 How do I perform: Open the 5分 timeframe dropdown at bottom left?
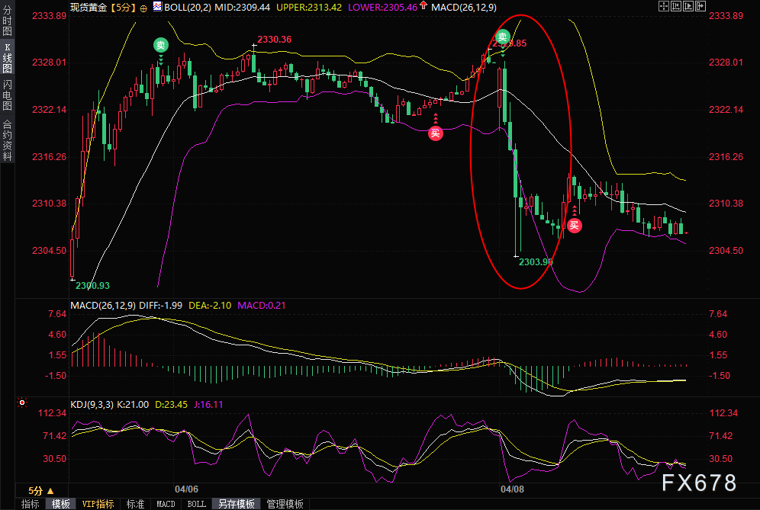pyautogui.click(x=41, y=490)
